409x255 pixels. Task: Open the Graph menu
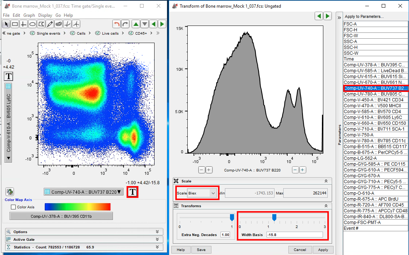point(29,15)
